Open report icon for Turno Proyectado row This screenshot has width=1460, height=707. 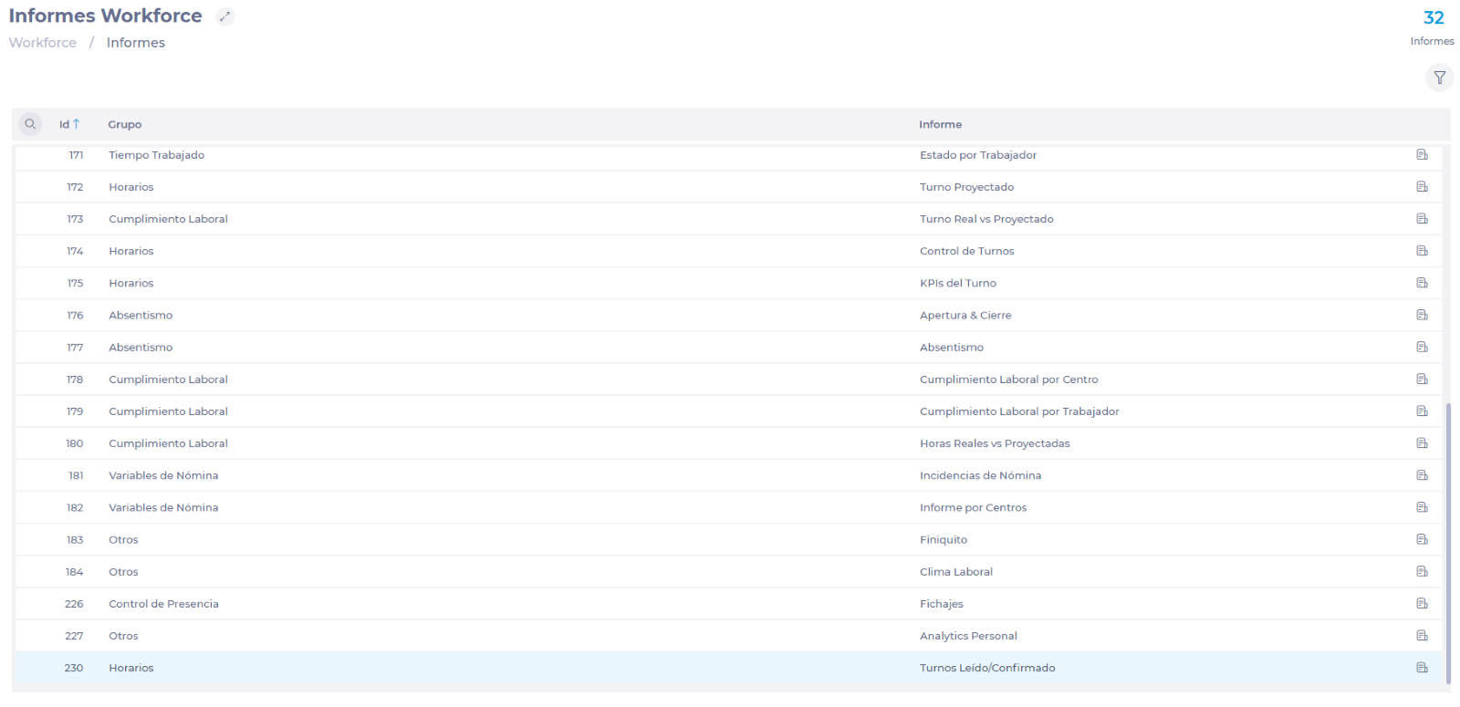coord(1422,187)
